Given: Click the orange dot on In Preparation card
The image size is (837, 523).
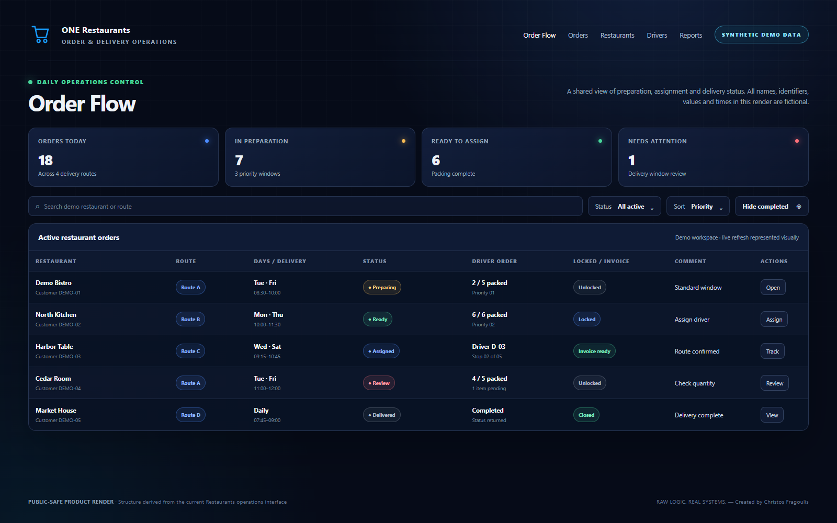Looking at the screenshot, I should point(403,141).
